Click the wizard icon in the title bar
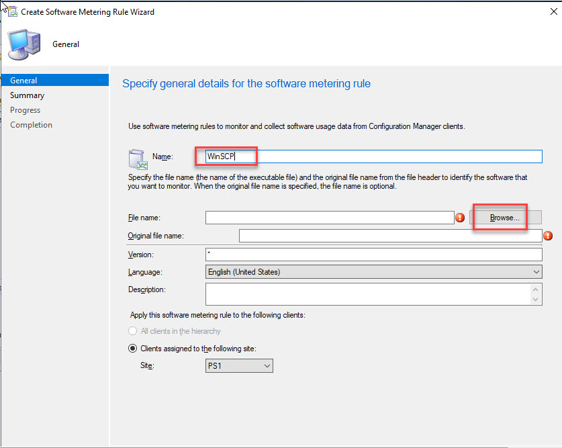This screenshot has width=562, height=448. click(11, 11)
